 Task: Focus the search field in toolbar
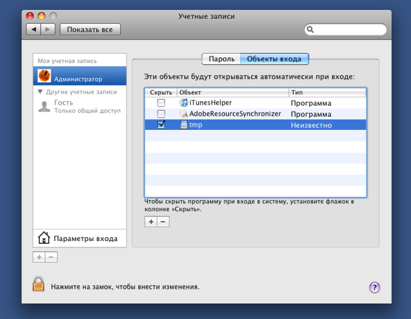click(x=346, y=29)
